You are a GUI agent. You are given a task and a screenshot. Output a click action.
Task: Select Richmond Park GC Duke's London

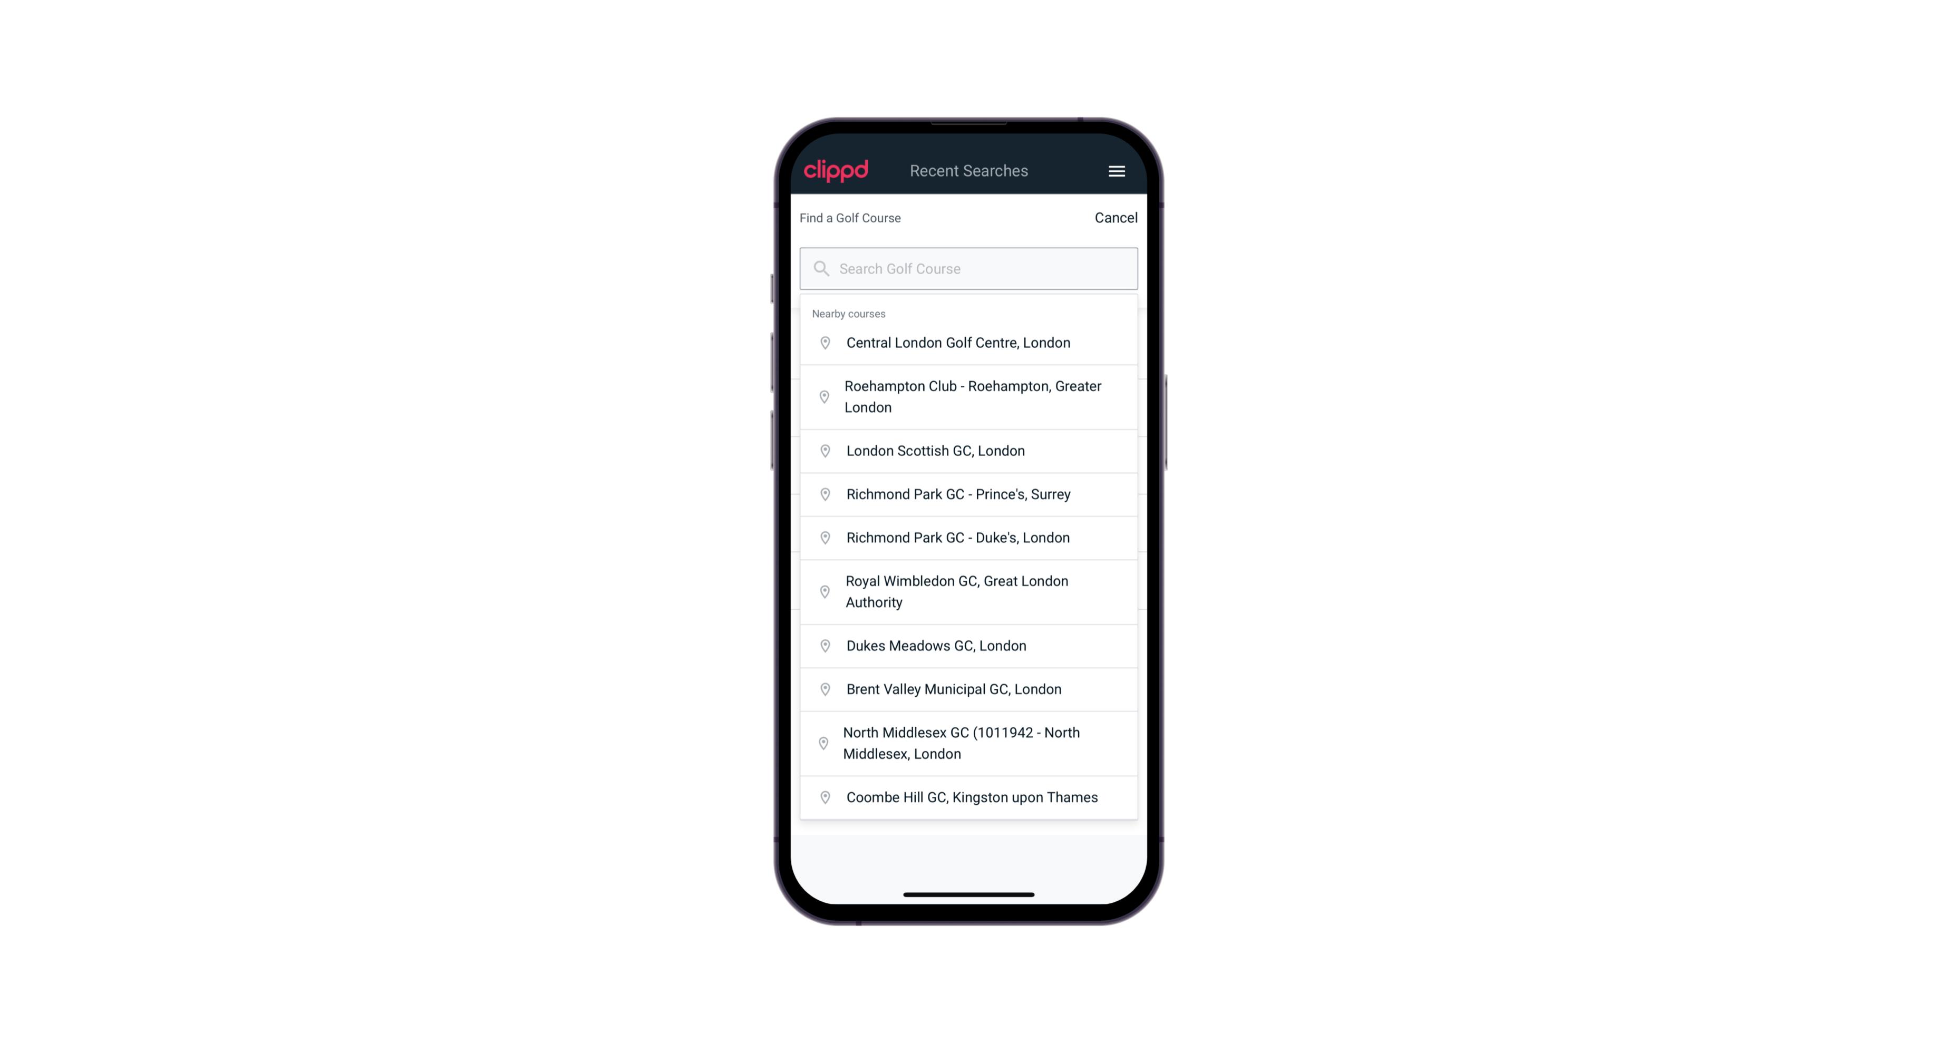[x=968, y=537]
